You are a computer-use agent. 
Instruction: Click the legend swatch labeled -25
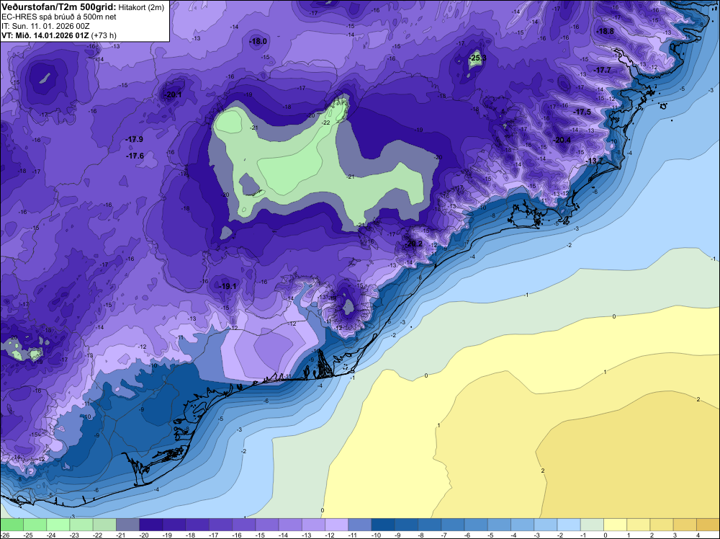click(x=35, y=525)
